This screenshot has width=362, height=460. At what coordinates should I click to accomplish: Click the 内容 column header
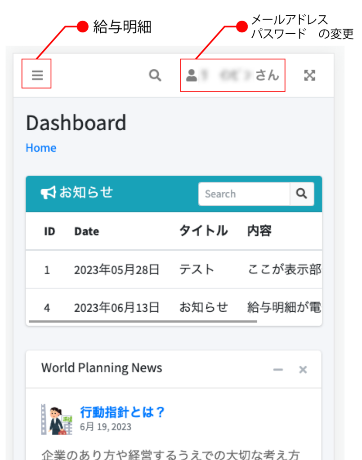pos(259,231)
